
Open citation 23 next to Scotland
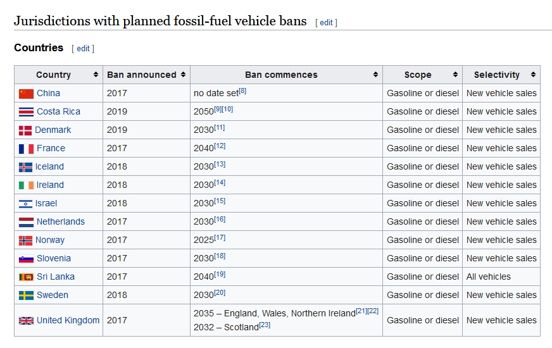point(265,325)
